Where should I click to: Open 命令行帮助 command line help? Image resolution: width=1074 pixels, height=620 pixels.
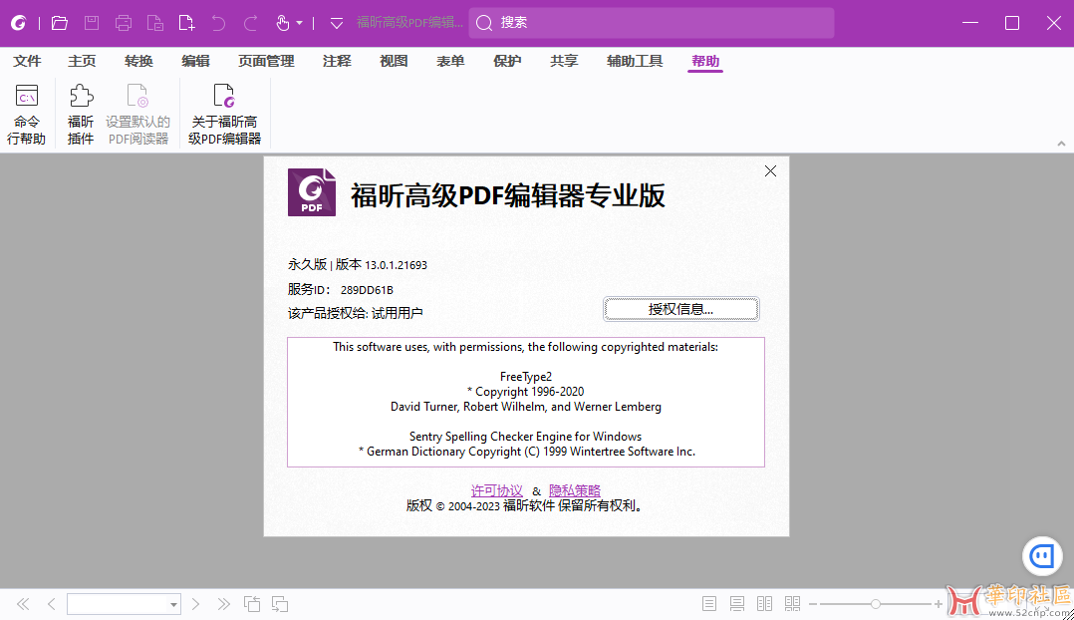coord(27,114)
